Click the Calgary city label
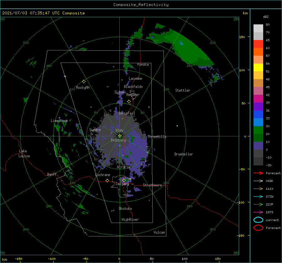The image size is (282, 263). pyautogui.click(x=122, y=184)
